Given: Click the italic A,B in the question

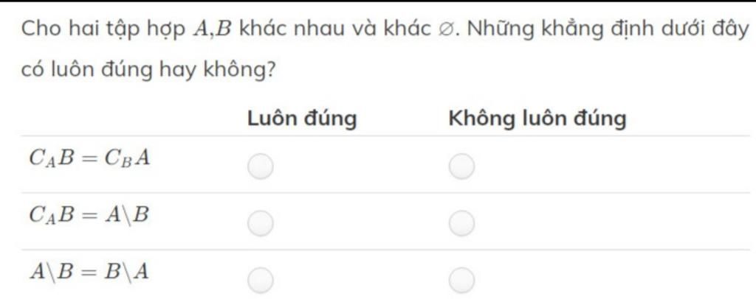Looking at the screenshot, I should click(211, 31).
